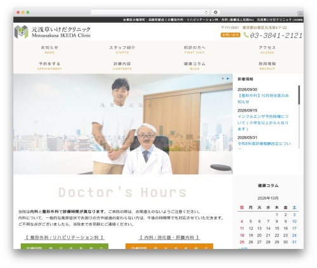The height and width of the screenshot is (268, 317).
Task: Click the HOME link in top black bar
Action: tap(299, 20)
